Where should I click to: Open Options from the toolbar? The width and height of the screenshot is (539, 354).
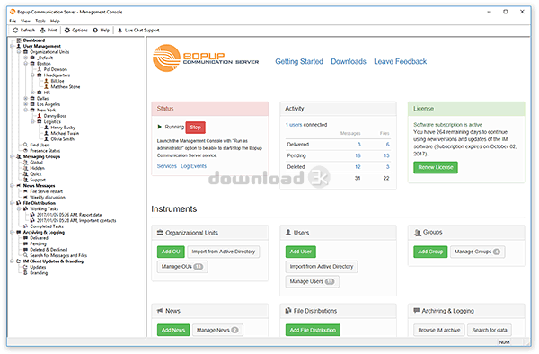(76, 31)
